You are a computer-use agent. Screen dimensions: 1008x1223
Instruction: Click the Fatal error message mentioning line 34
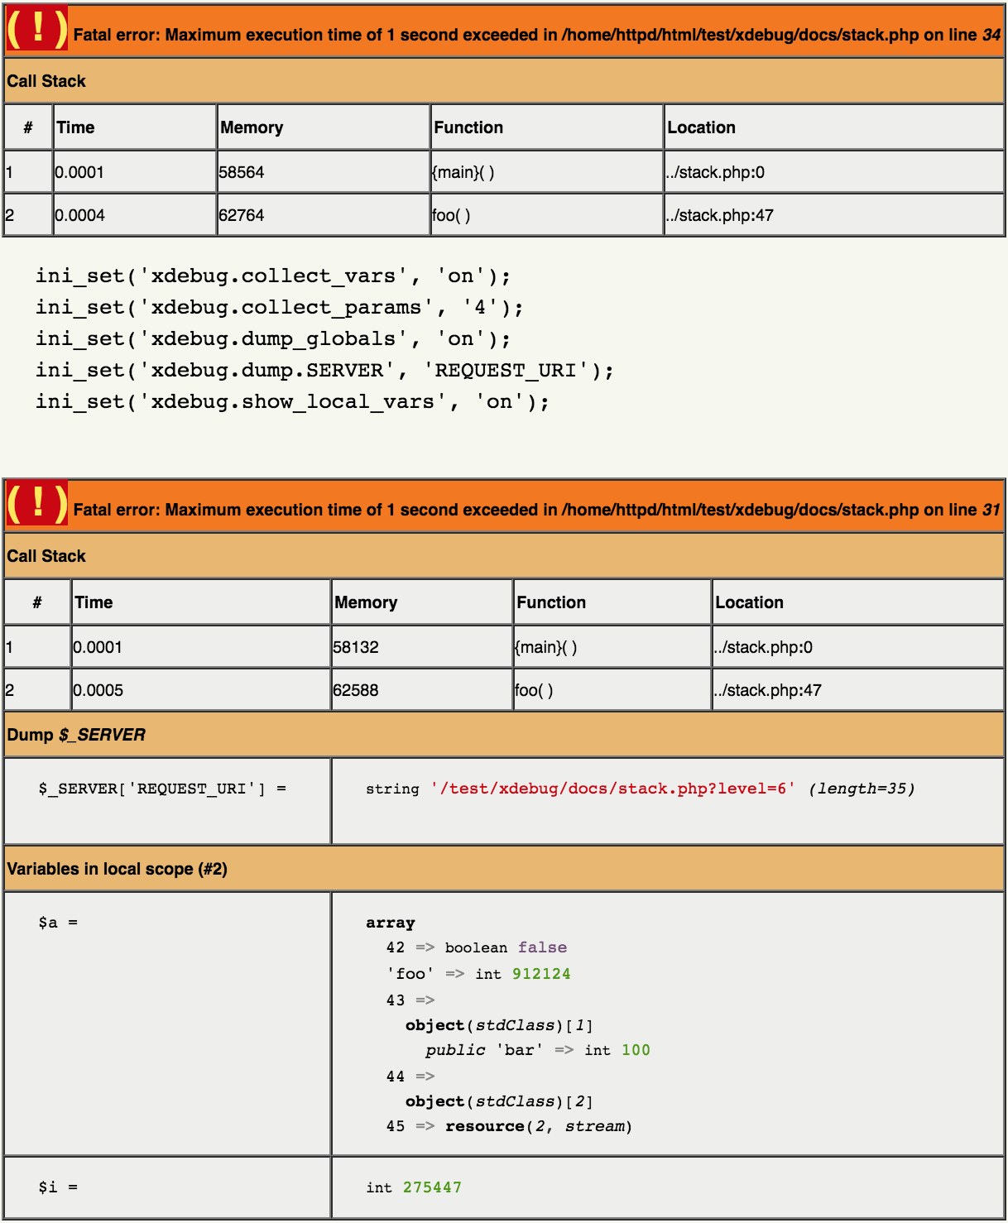(x=537, y=35)
